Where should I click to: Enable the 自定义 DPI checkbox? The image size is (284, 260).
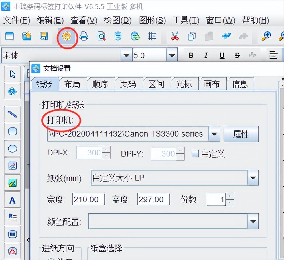tap(195, 153)
